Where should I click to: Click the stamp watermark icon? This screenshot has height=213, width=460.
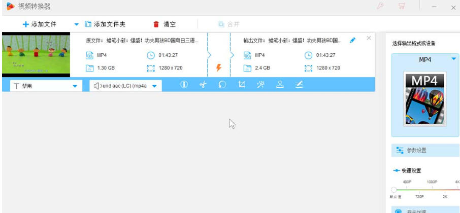pos(280,85)
